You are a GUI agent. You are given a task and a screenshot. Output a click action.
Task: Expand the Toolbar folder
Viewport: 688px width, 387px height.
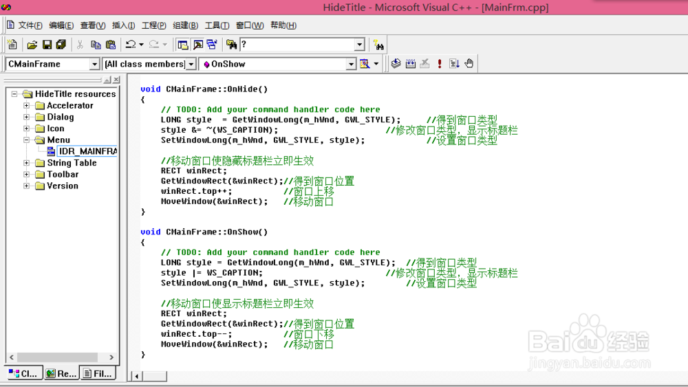[26, 174]
